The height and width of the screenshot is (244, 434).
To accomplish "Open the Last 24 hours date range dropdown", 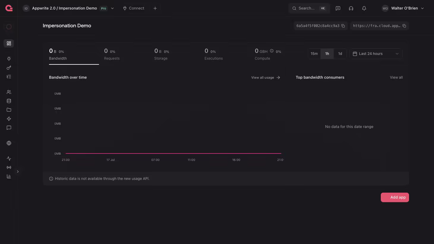I will click(376, 54).
